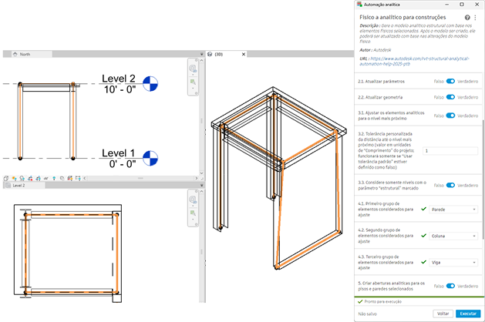Open the Viga dropdown for third group

point(453,263)
